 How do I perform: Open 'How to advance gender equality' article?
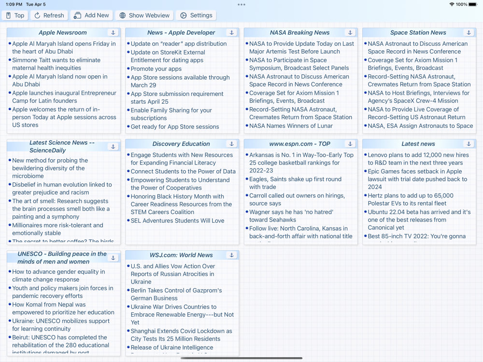pyautogui.click(x=58, y=276)
